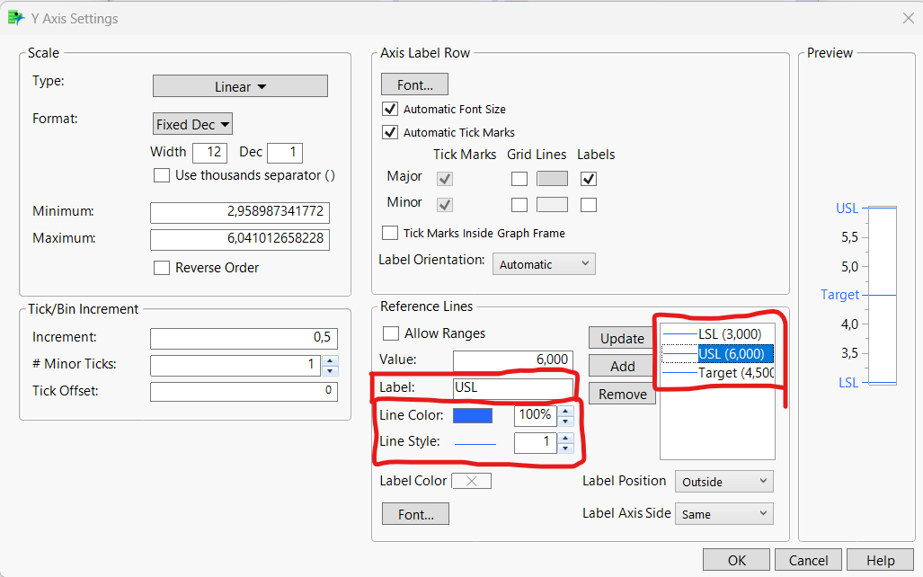Disable Automatic Font Size
Viewport: 923px width, 577px height.
[x=390, y=109]
